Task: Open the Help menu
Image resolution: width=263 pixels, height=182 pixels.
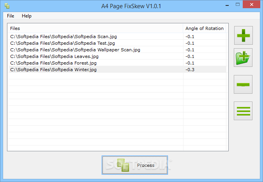Action: (x=26, y=16)
